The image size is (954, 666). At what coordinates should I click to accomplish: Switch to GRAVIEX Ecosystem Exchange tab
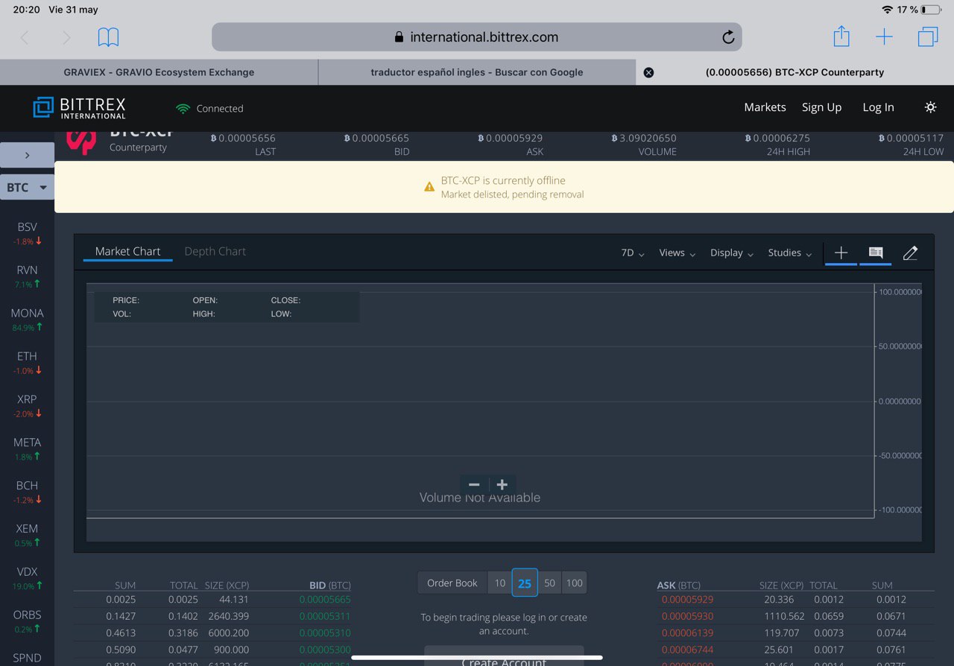(x=159, y=72)
